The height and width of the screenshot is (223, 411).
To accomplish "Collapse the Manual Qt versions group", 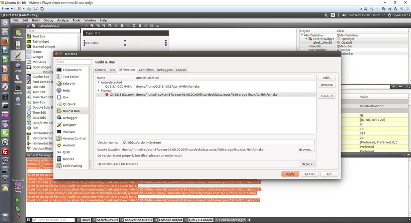I will point(99,90).
